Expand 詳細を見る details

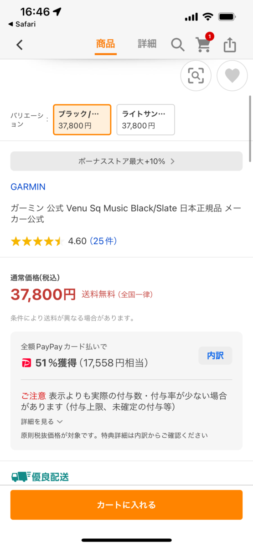click(42, 422)
